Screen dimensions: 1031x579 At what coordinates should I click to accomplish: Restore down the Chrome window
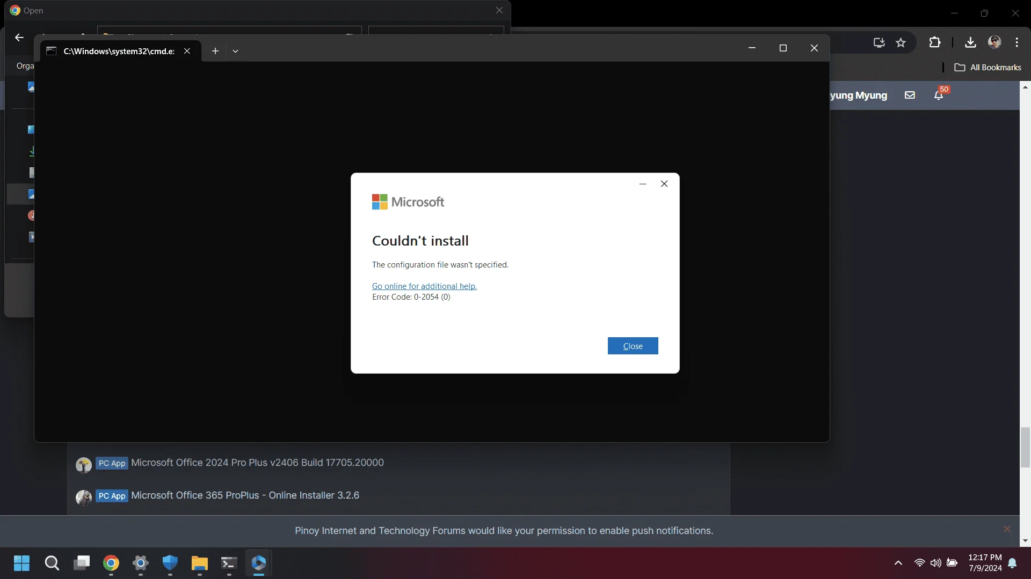click(984, 13)
